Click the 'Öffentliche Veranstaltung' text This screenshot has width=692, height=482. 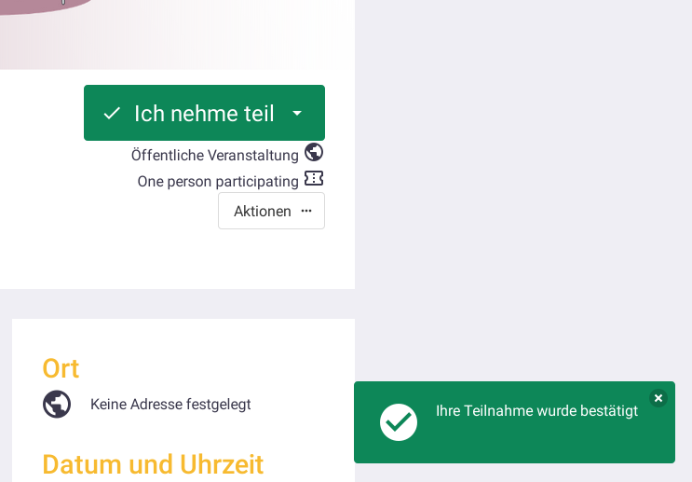coord(214,155)
